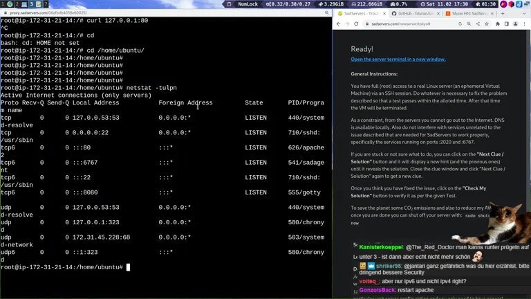This screenshot has height=299, width=531.
Task: Click the date and time Sat 11.02 17:30
Action: [445, 4]
